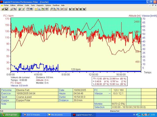Click the save floppy disk icon
Screen dimensions: 157x117
pos(6,9)
